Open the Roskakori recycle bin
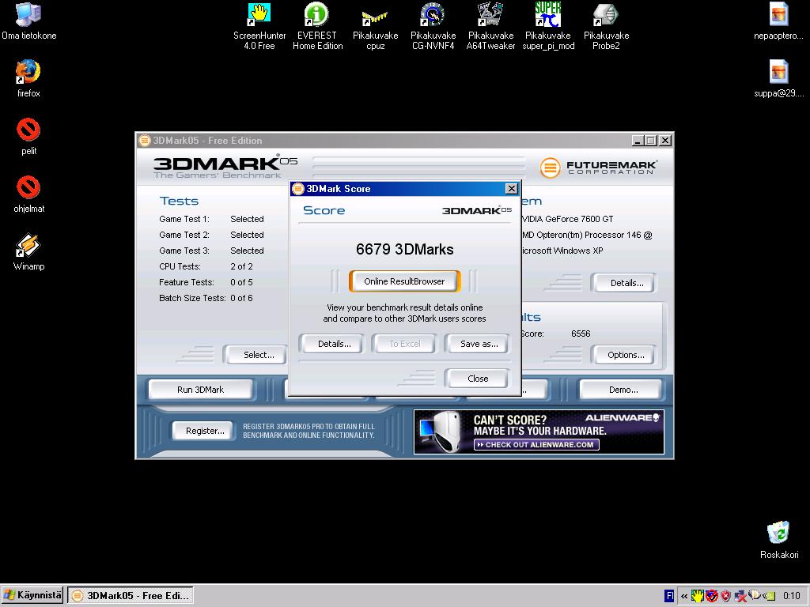 click(778, 540)
